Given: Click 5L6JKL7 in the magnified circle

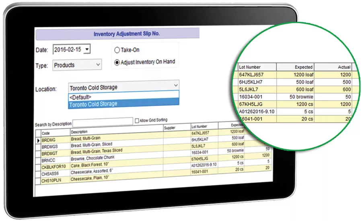Looking at the screenshot, I should 249,89.
